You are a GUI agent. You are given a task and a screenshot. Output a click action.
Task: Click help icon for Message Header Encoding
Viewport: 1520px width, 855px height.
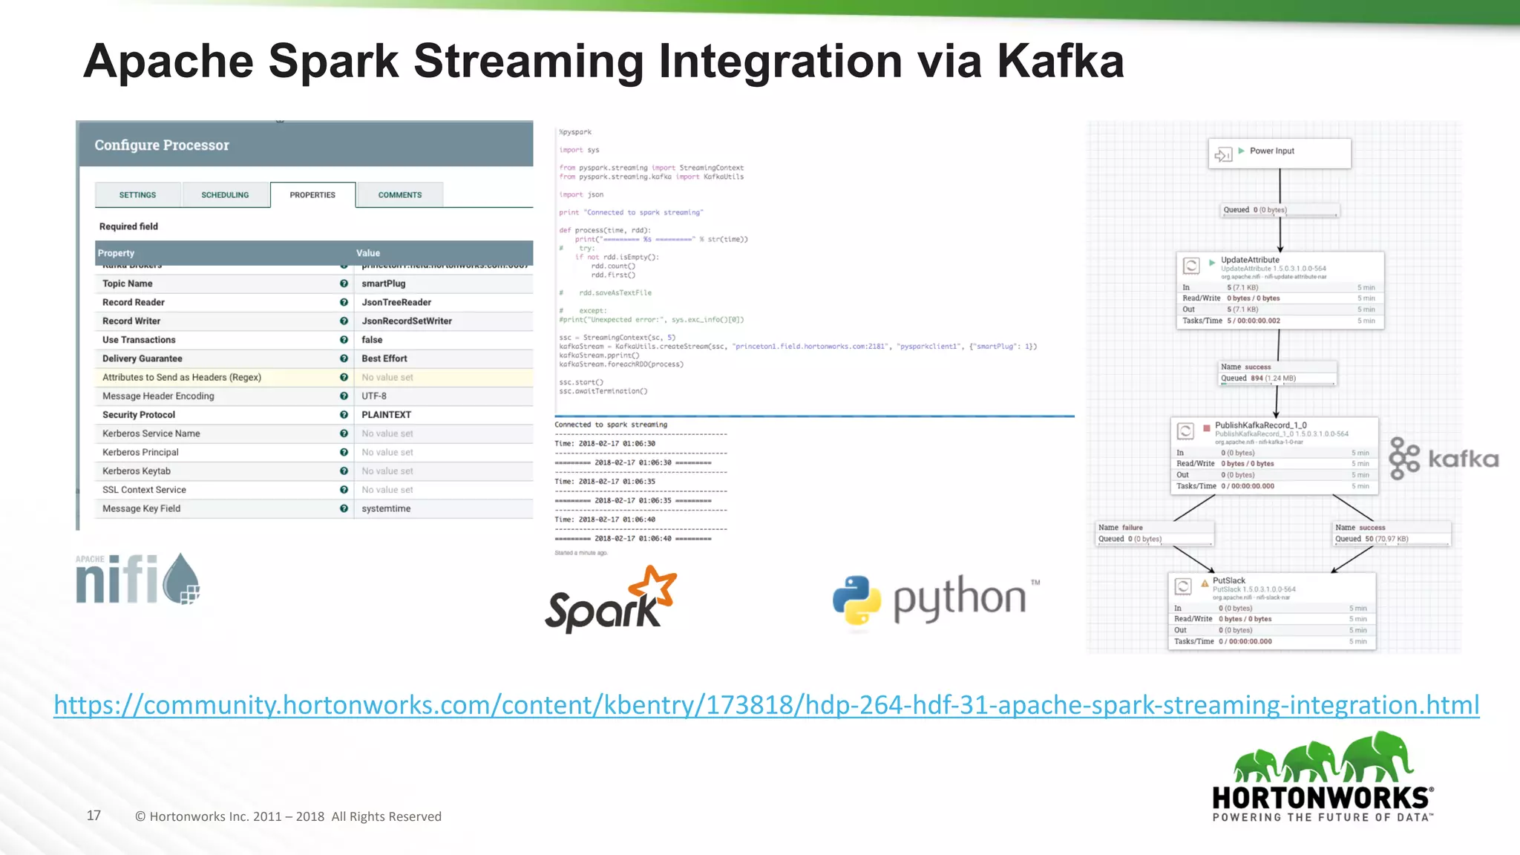[344, 396]
